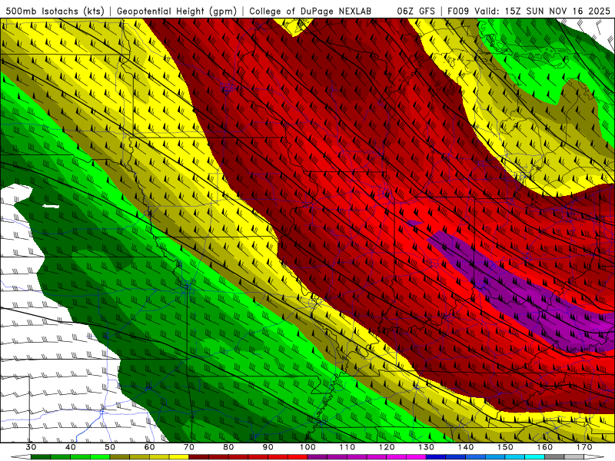The image size is (615, 461).
Task: Click the legend value 70
Action: coord(189,447)
